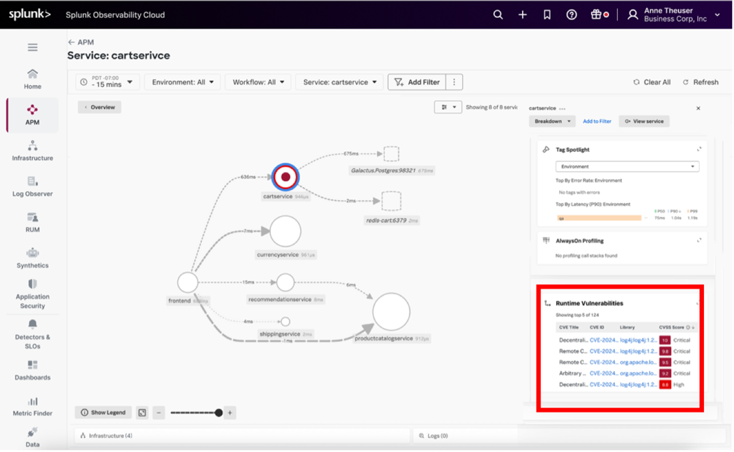Click the CVSS Score info icon
Viewport: 734px width, 452px height.
(x=687, y=327)
